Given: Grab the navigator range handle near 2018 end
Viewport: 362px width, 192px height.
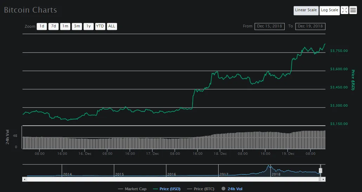Looking at the screenshot, I should [321, 171].
